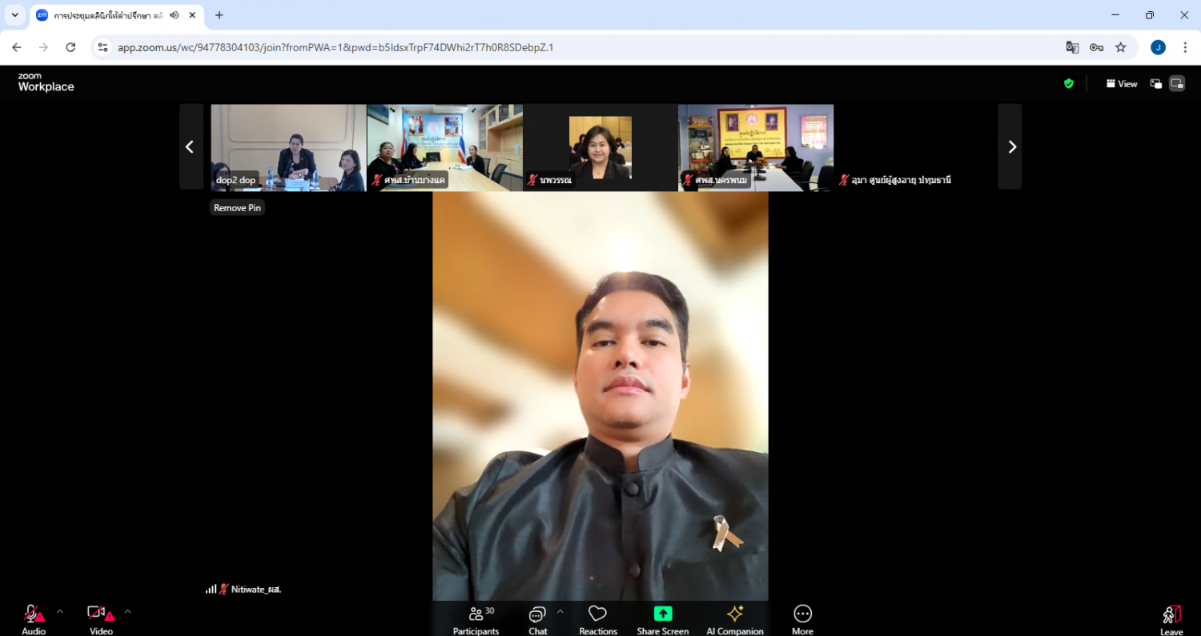
Task: Expand audio options arrow
Action: click(x=60, y=611)
